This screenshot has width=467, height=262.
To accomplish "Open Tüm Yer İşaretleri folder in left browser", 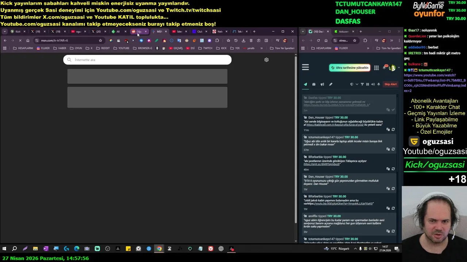I will click(282, 48).
